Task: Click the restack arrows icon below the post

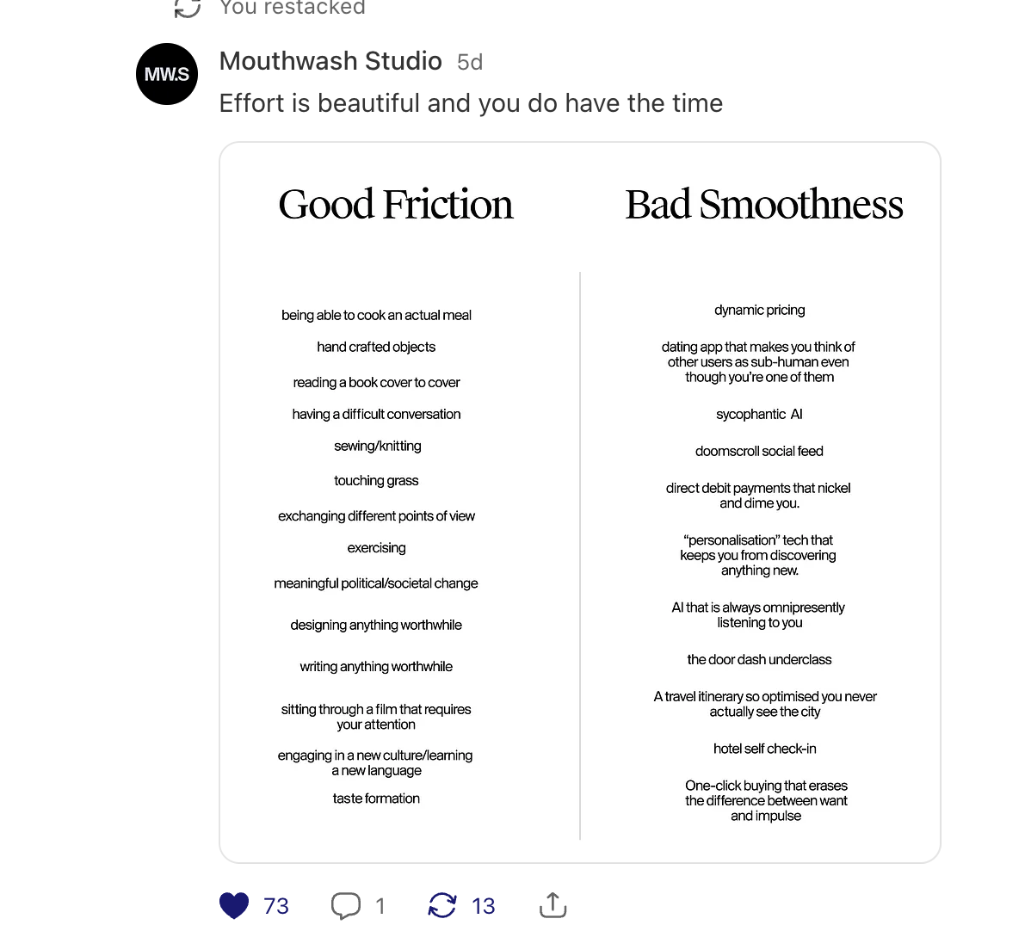Action: point(442,905)
